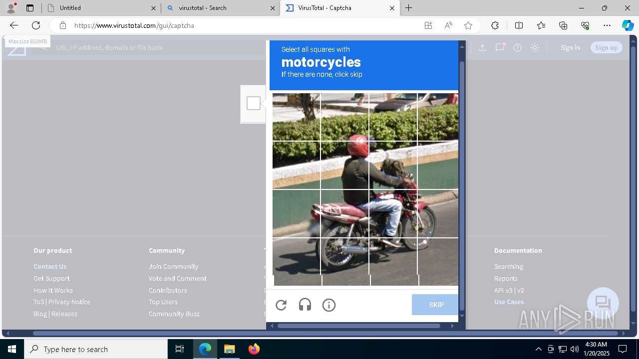639x359 pixels.
Task: Open VirusTotal notifications chat icon
Action: (500, 47)
